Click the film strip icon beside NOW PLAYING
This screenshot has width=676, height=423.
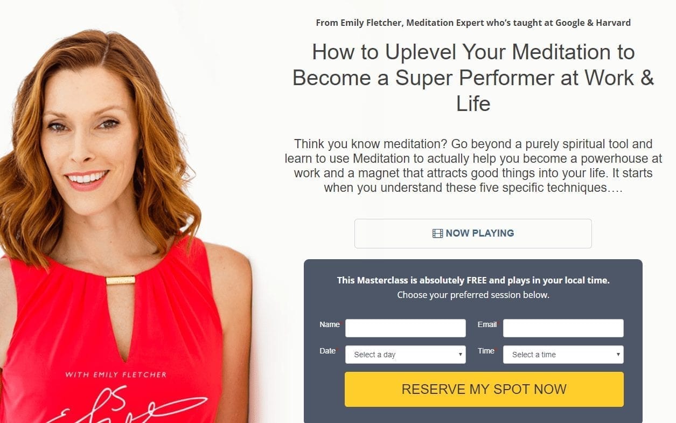click(x=437, y=233)
